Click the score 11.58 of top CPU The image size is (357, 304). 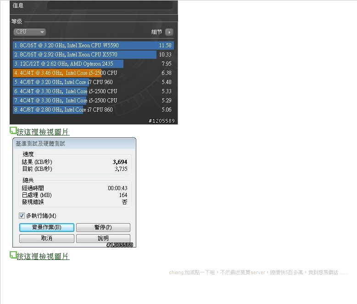click(165, 45)
